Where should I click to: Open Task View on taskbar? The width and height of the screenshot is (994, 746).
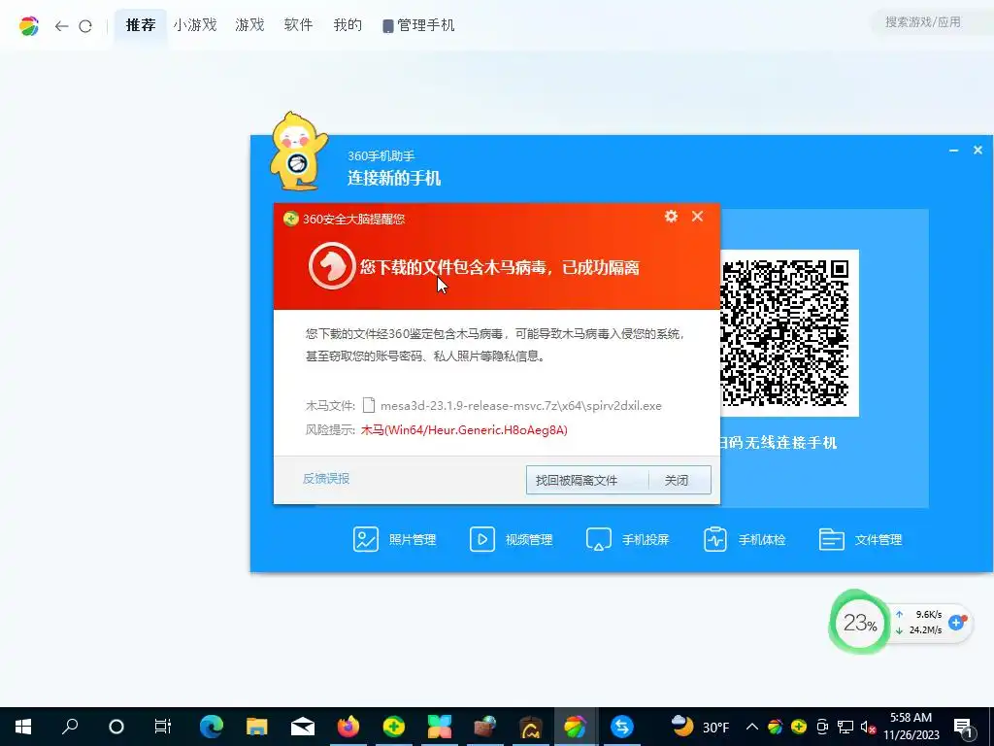[163, 727]
